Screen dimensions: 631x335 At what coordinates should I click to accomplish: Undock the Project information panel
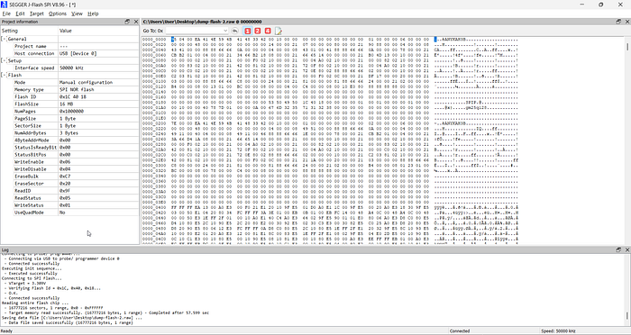coord(127,22)
